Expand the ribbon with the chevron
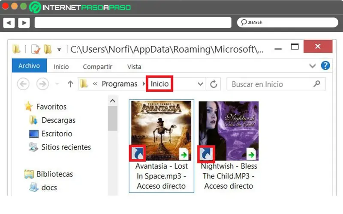The height and width of the screenshot is (214, 343). tap(313, 66)
